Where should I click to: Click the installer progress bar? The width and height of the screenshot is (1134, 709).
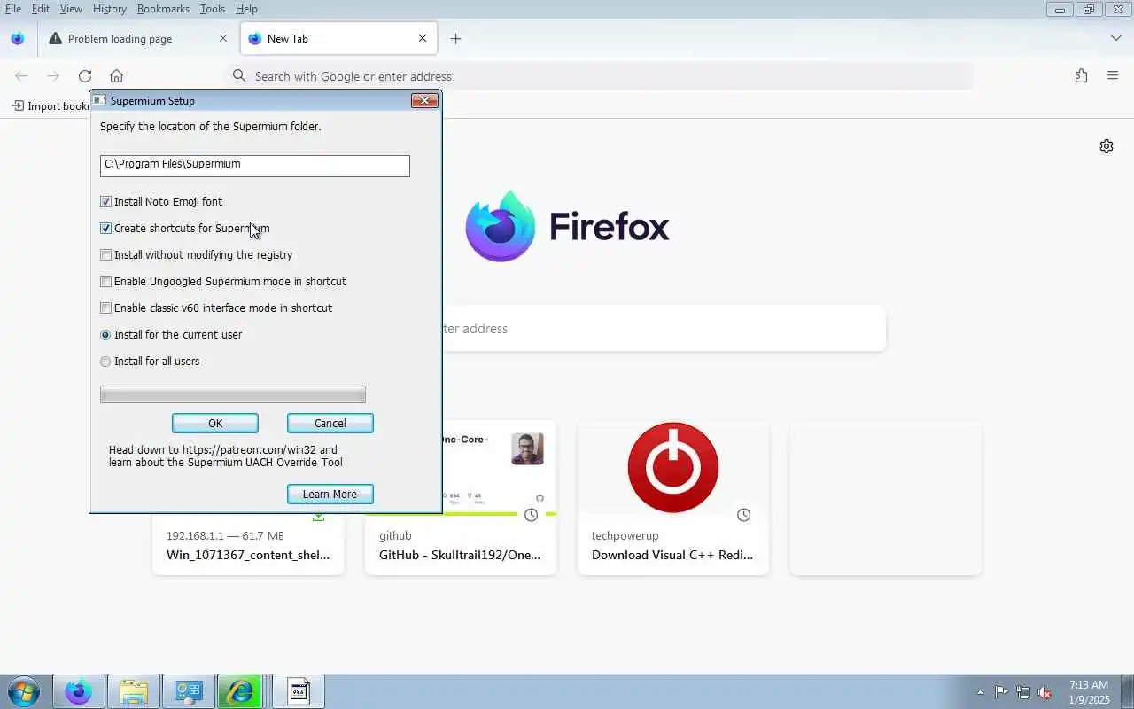233,394
